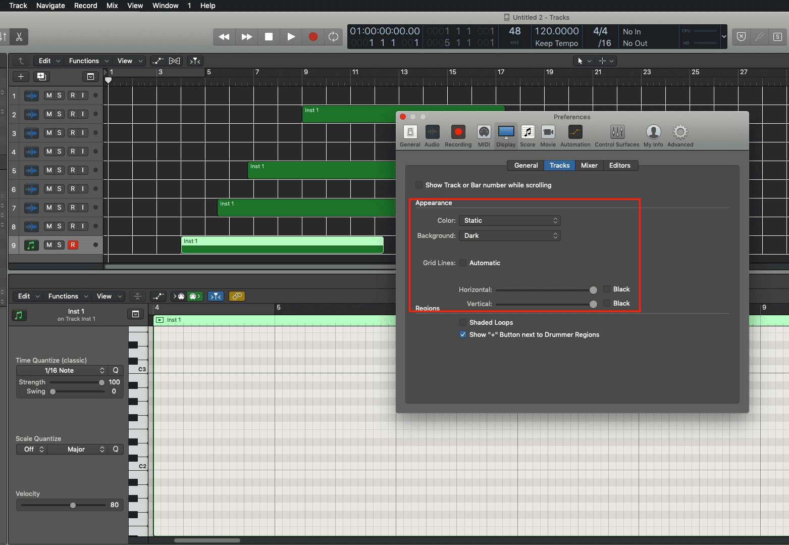789x545 pixels.
Task: Open Scale Quantize Off dropdown
Action: 32,450
